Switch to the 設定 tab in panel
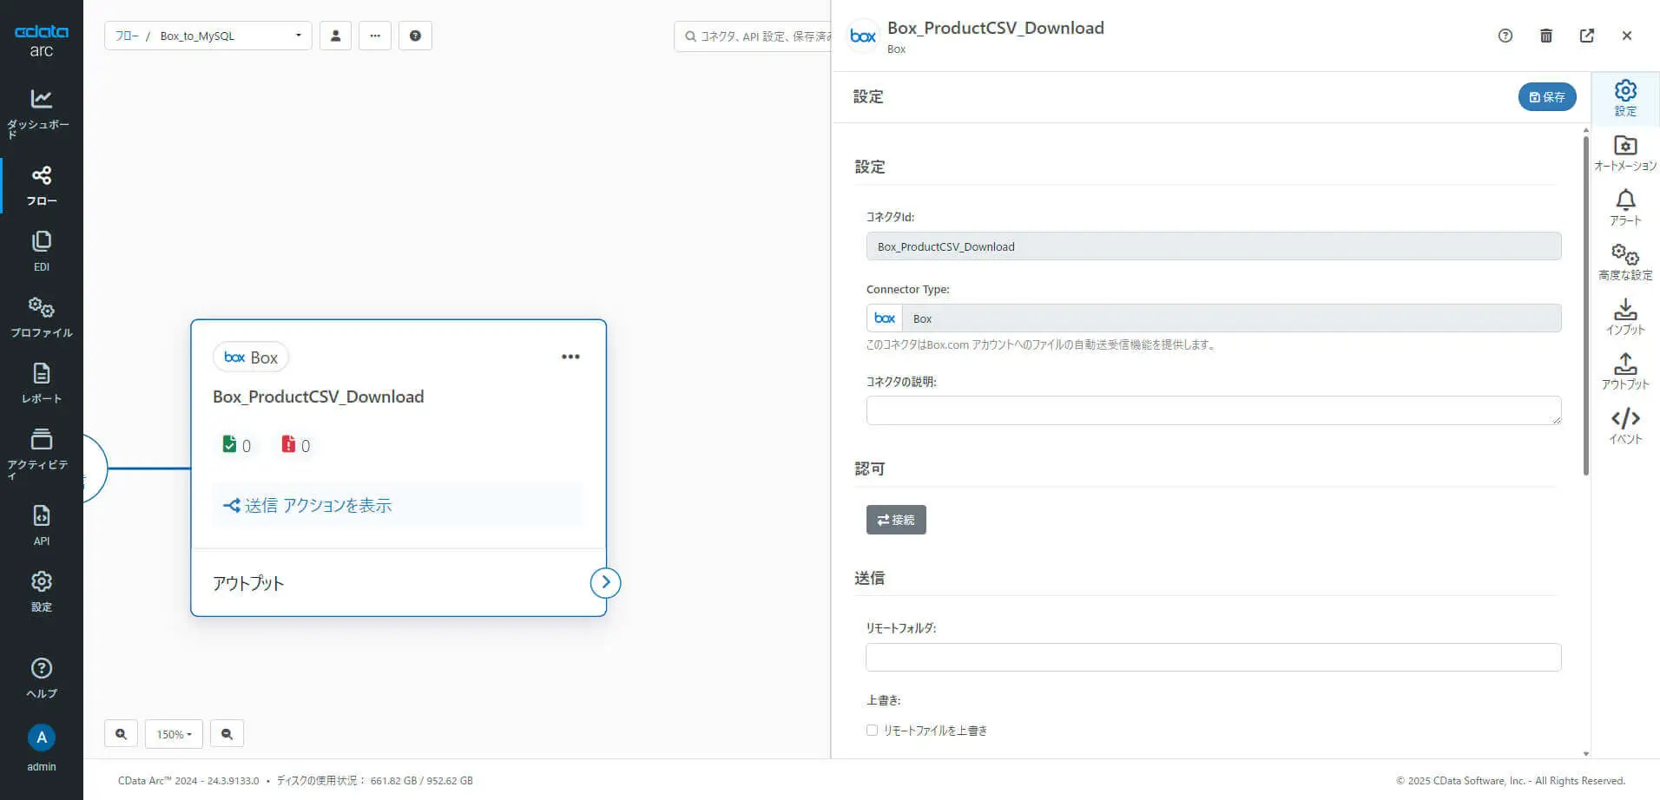The image size is (1660, 800). [1625, 98]
